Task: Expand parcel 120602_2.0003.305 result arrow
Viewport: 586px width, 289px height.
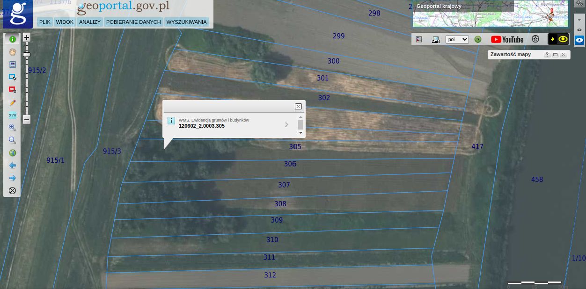Action: coord(286,125)
